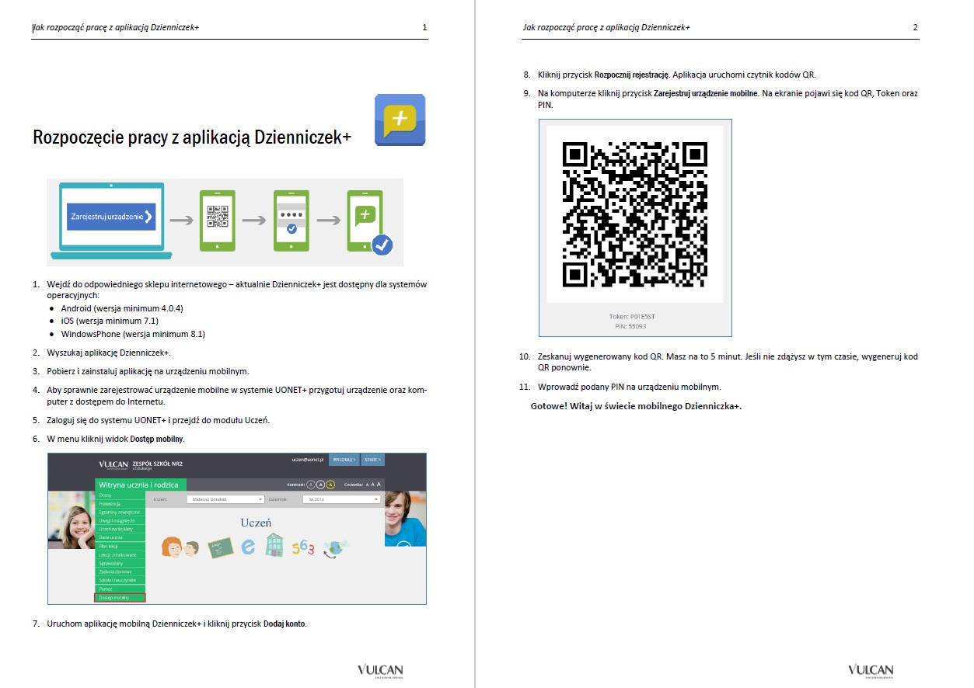The height and width of the screenshot is (688, 974).
Task: Toggle the white-bordered middle contrast circle
Action: 320,485
